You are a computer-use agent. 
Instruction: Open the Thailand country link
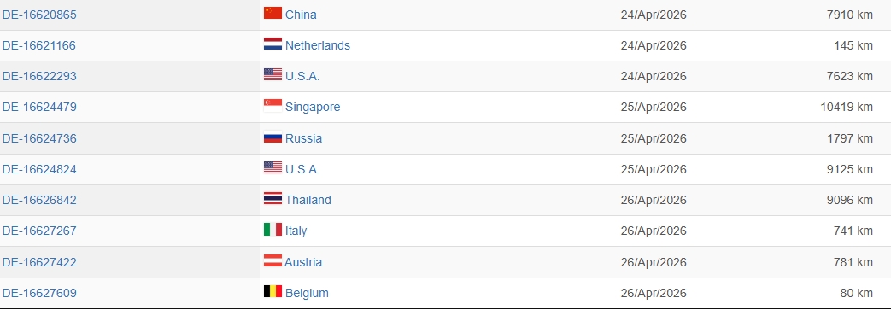tap(308, 200)
